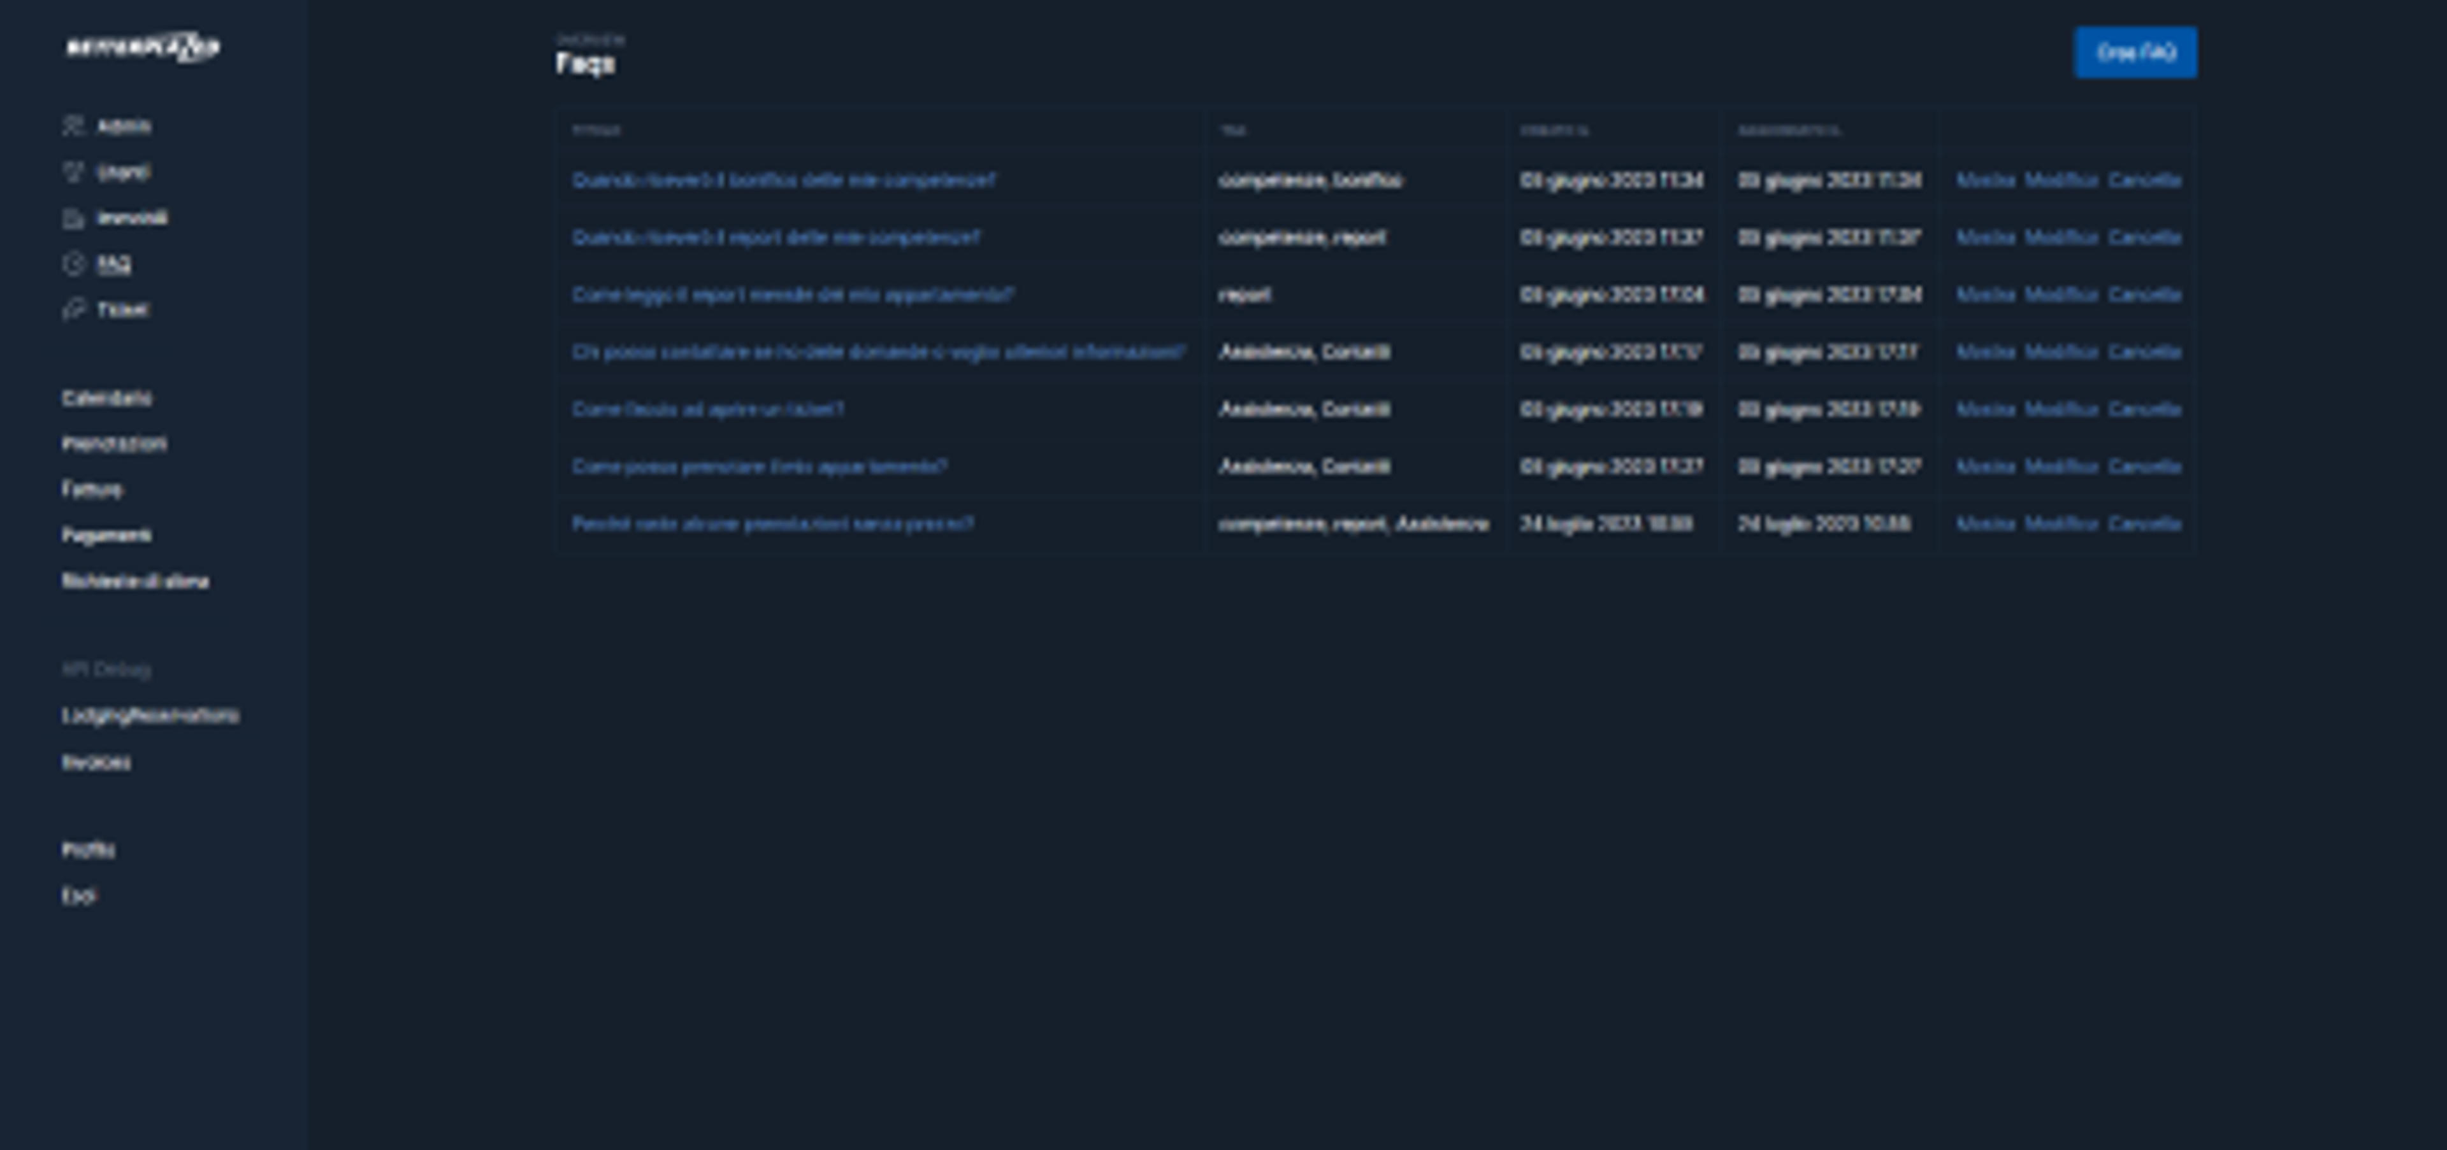
Task: Open the 'Chi posso contattare' FAQ link
Action: [x=879, y=352]
